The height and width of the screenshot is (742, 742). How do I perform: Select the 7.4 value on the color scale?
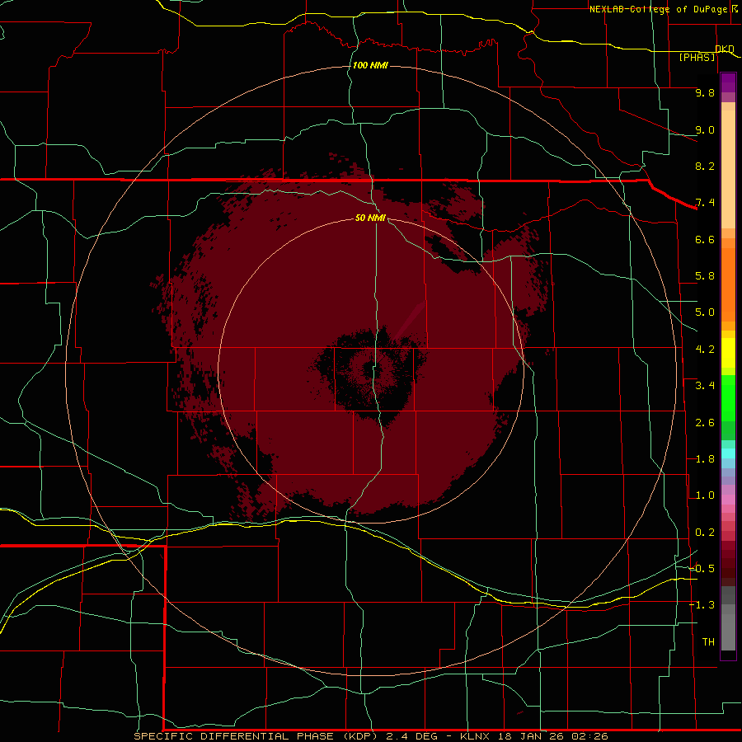pyautogui.click(x=705, y=203)
